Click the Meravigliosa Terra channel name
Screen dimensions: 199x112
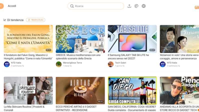pos(73,63)
